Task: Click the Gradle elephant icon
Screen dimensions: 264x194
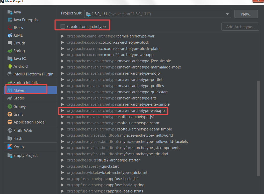Action: pyautogui.click(x=10, y=98)
